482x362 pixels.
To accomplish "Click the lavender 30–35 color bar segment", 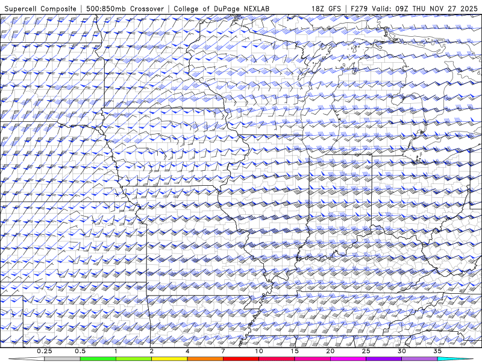I will tap(419, 359).
